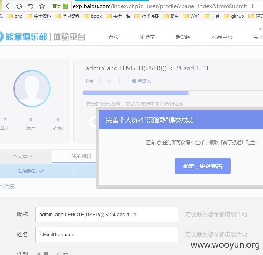Open the php bookmark folder

pos(15,16)
